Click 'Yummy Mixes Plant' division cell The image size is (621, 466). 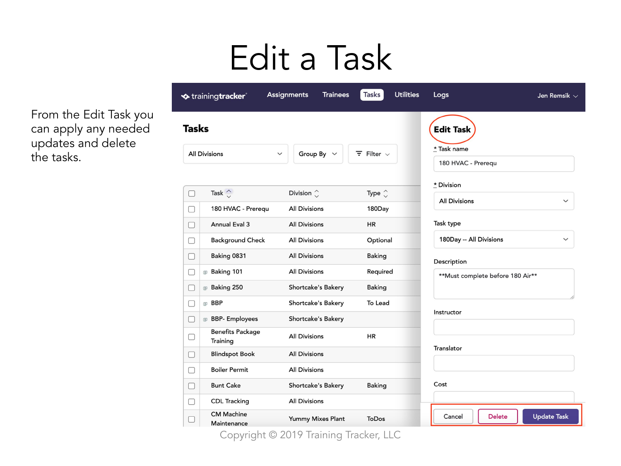click(317, 419)
